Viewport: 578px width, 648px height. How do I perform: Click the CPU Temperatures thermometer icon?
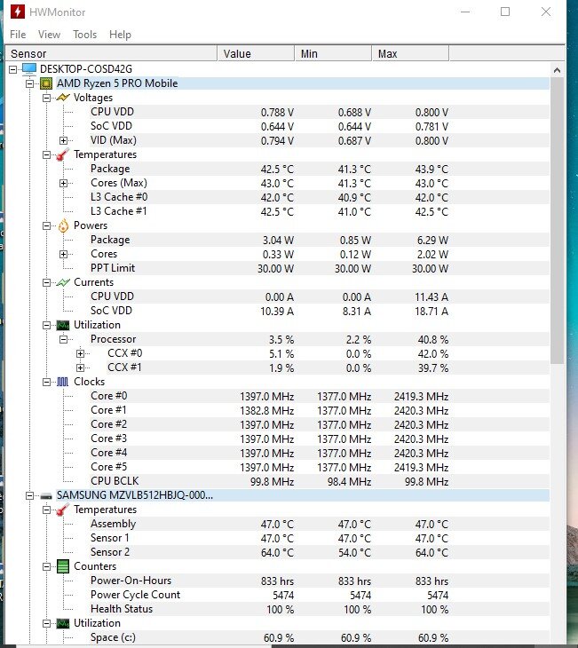tap(63, 154)
